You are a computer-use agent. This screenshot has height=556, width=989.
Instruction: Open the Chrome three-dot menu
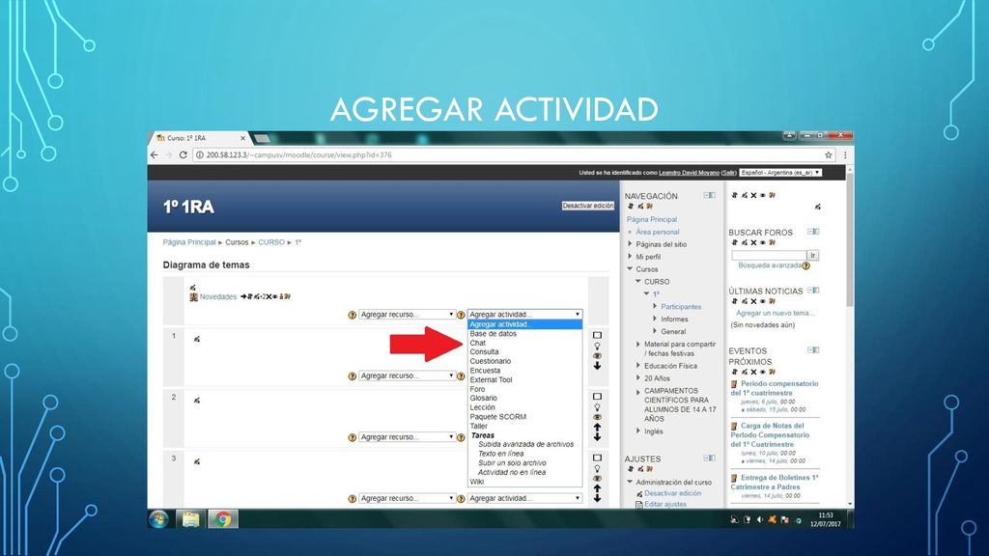tap(845, 155)
